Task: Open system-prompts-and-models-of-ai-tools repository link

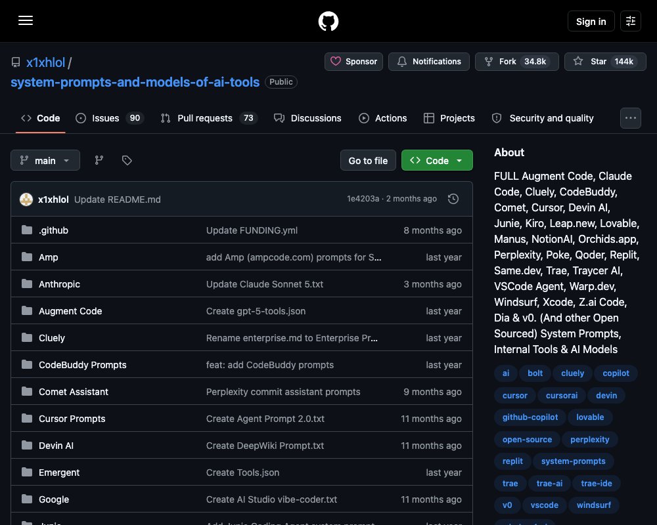Action: (x=135, y=82)
